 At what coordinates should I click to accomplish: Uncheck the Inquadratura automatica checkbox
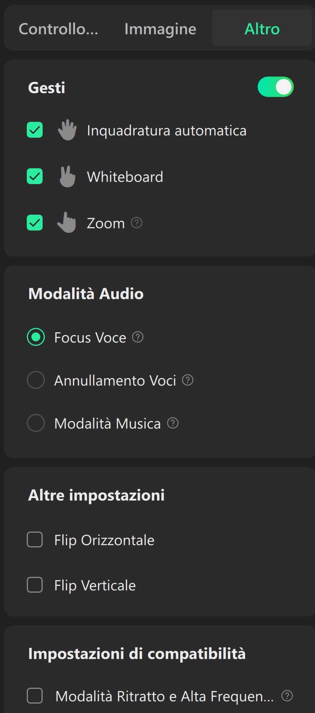click(x=35, y=130)
